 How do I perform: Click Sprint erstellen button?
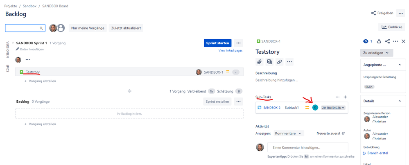point(217,102)
